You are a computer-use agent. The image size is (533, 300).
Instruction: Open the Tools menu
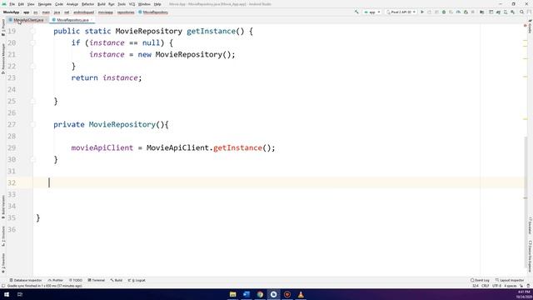click(122, 4)
